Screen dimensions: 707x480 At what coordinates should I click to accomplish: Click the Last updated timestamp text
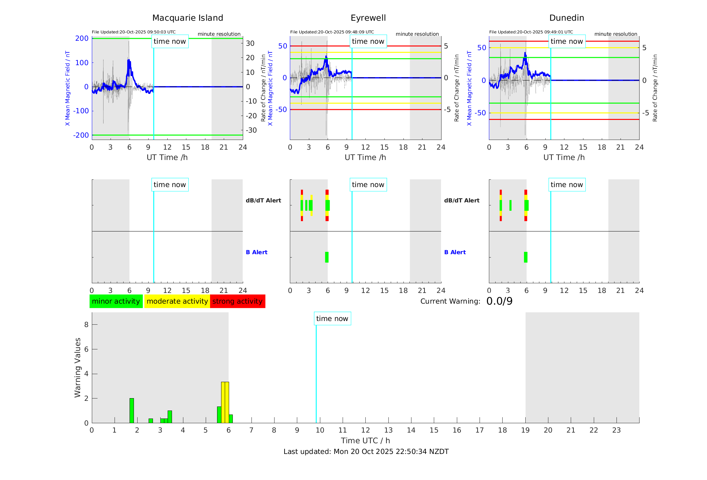click(x=366, y=452)
